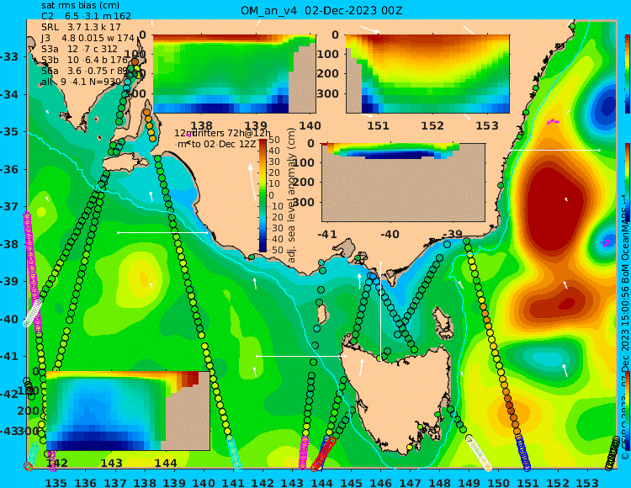Select the 139 label under the top-left inset
The width and height of the screenshot is (631, 488).
click(256, 125)
